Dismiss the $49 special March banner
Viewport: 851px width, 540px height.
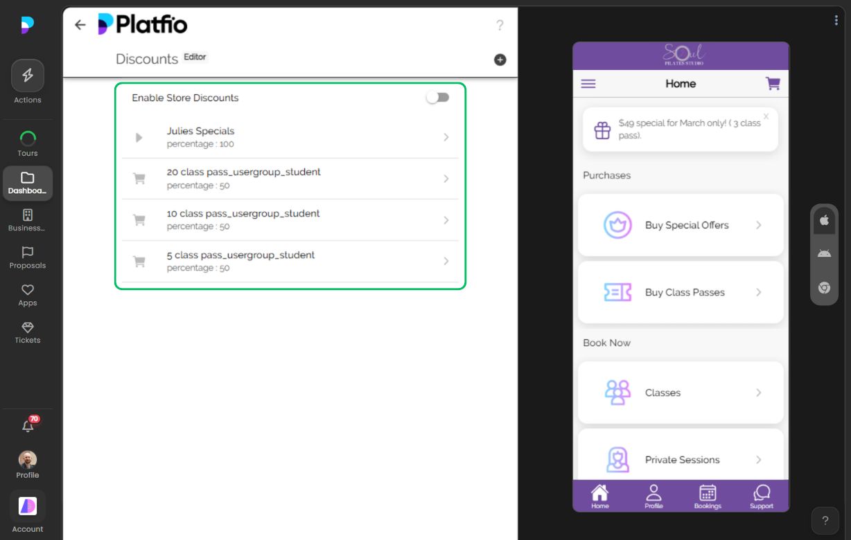click(x=766, y=116)
